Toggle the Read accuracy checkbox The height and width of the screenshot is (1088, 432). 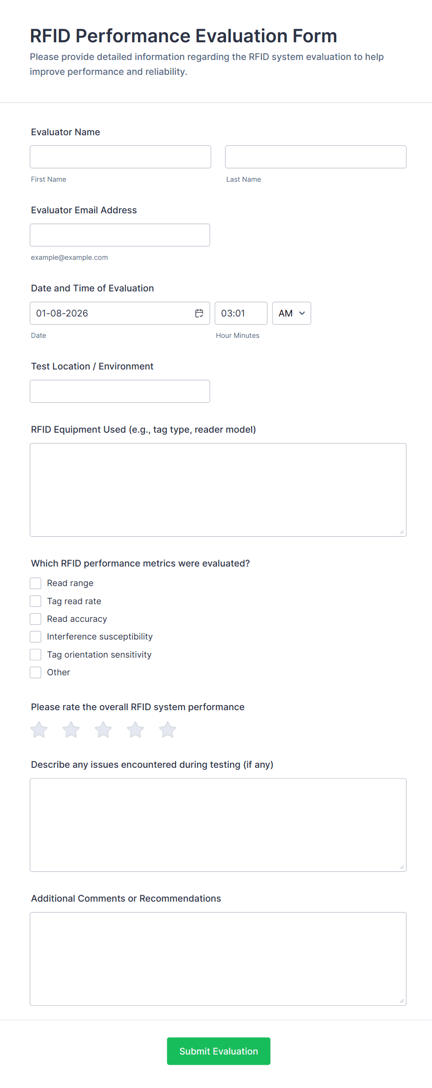pos(35,619)
